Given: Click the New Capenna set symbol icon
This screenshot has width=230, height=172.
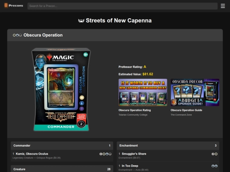Looking at the screenshot, I should 81,21.
